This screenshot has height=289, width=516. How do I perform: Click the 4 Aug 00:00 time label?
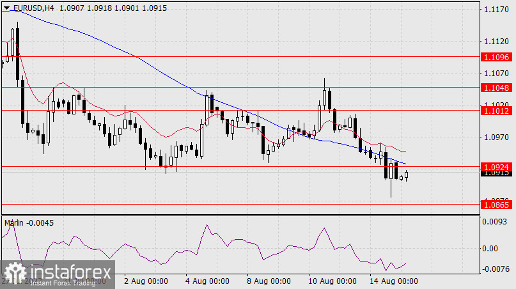tap(207, 281)
